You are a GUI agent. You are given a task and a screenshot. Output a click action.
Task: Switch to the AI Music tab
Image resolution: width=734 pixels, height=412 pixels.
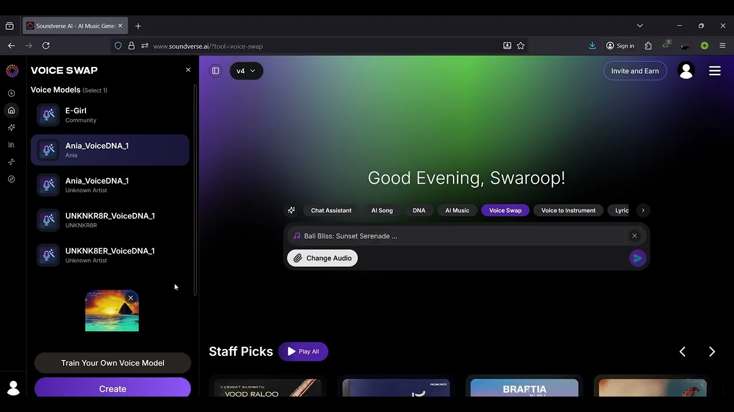tap(457, 211)
